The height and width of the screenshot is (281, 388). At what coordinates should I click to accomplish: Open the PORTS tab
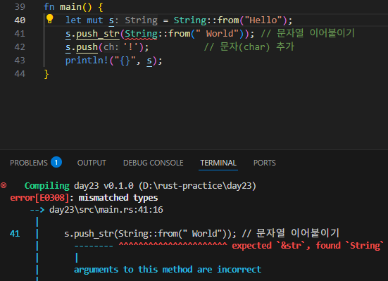tap(265, 163)
